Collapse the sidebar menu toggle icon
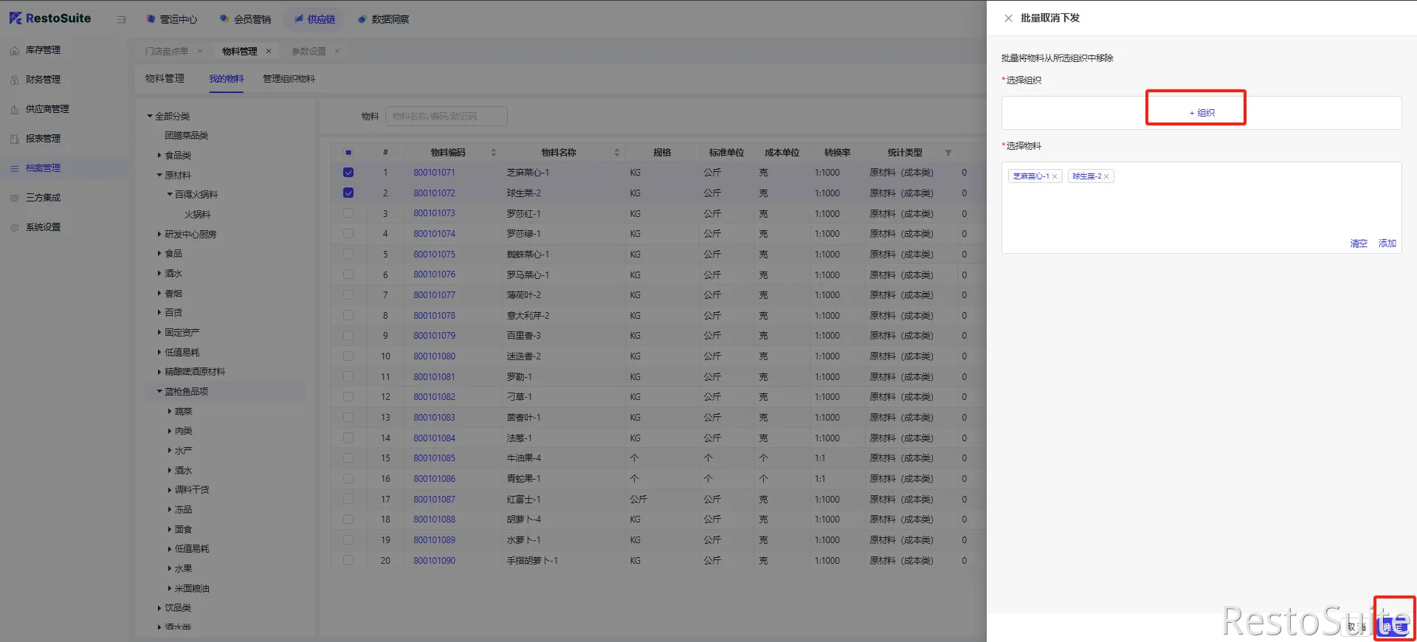The height and width of the screenshot is (642, 1417). pyautogui.click(x=122, y=19)
